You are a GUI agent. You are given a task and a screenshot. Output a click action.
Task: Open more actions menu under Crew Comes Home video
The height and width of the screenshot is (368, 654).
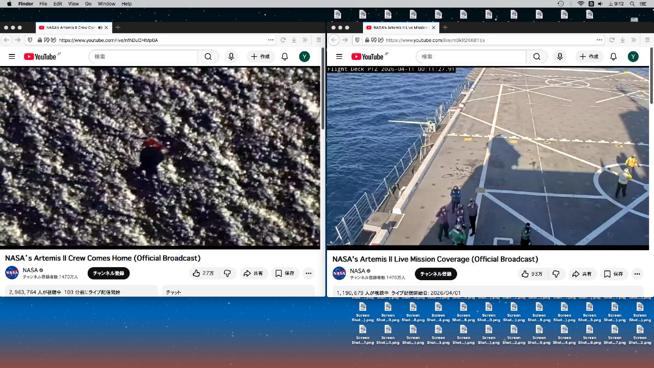(x=308, y=273)
